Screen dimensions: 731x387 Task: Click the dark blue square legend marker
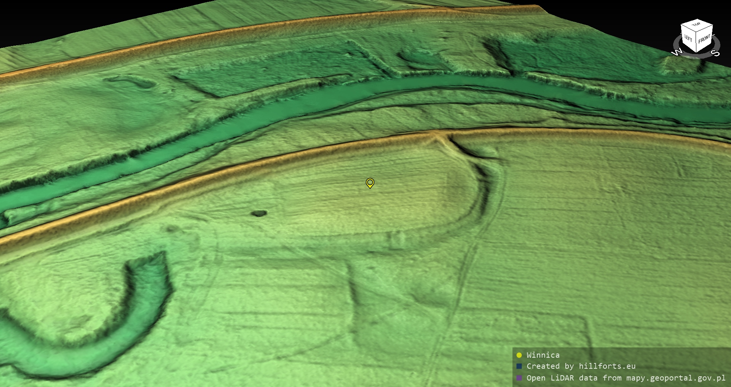pos(519,366)
